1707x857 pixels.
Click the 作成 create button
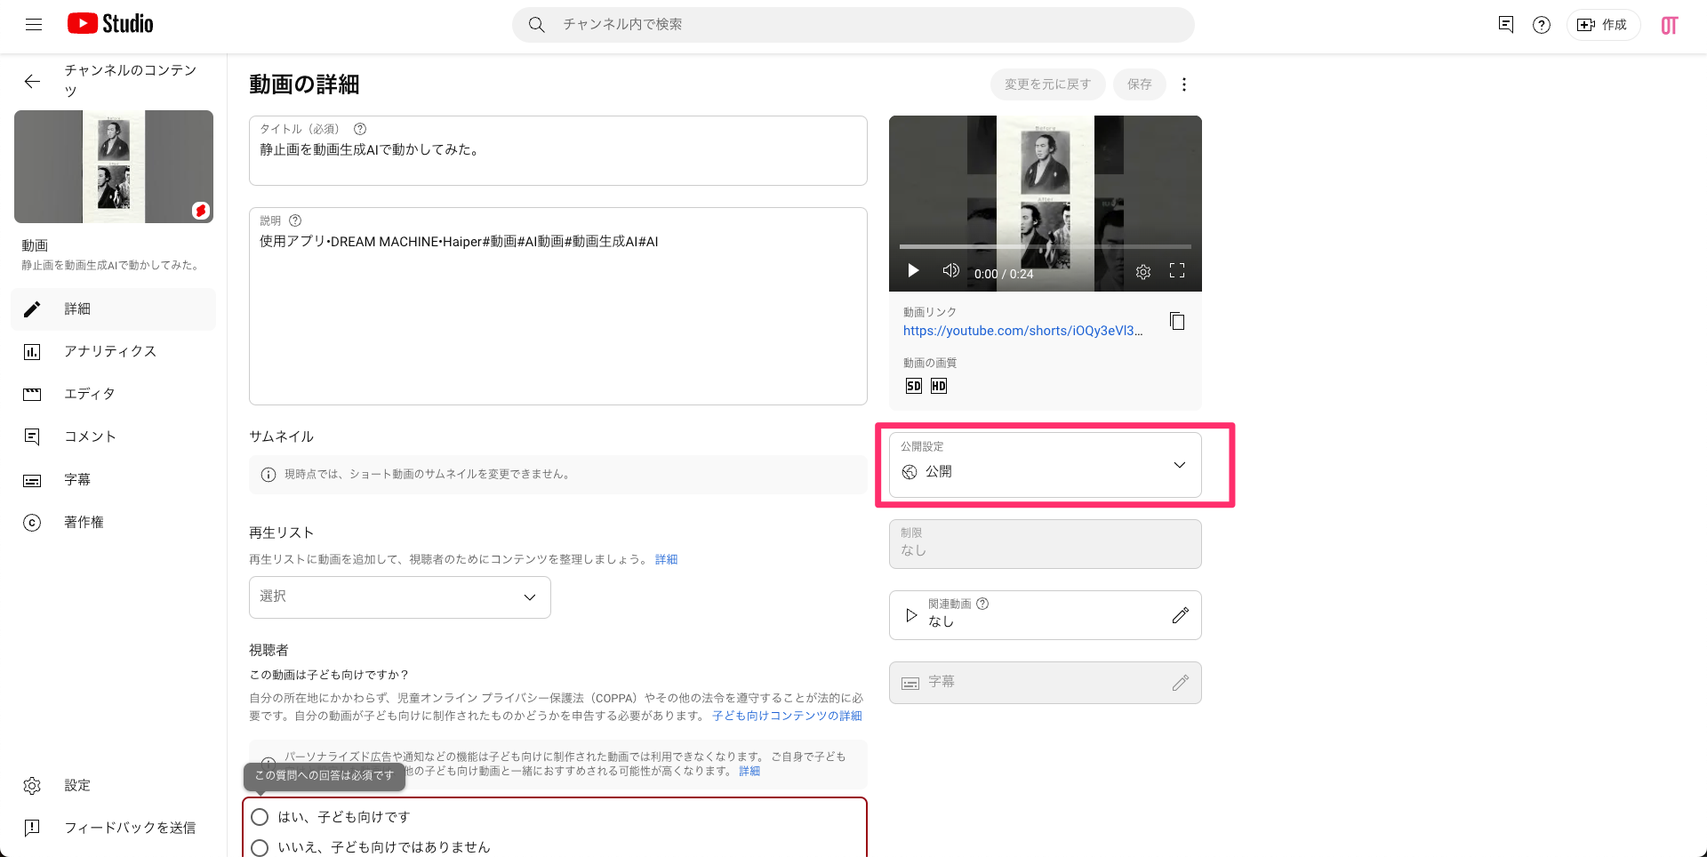(1603, 25)
